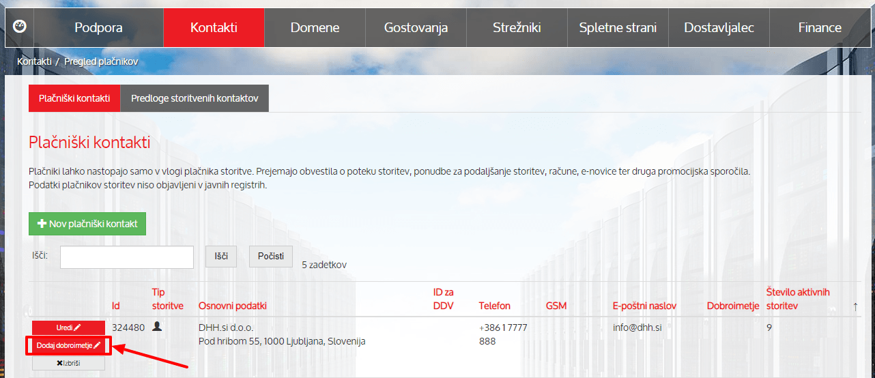
Task: Focus the Išči search text field
Action: click(x=127, y=257)
